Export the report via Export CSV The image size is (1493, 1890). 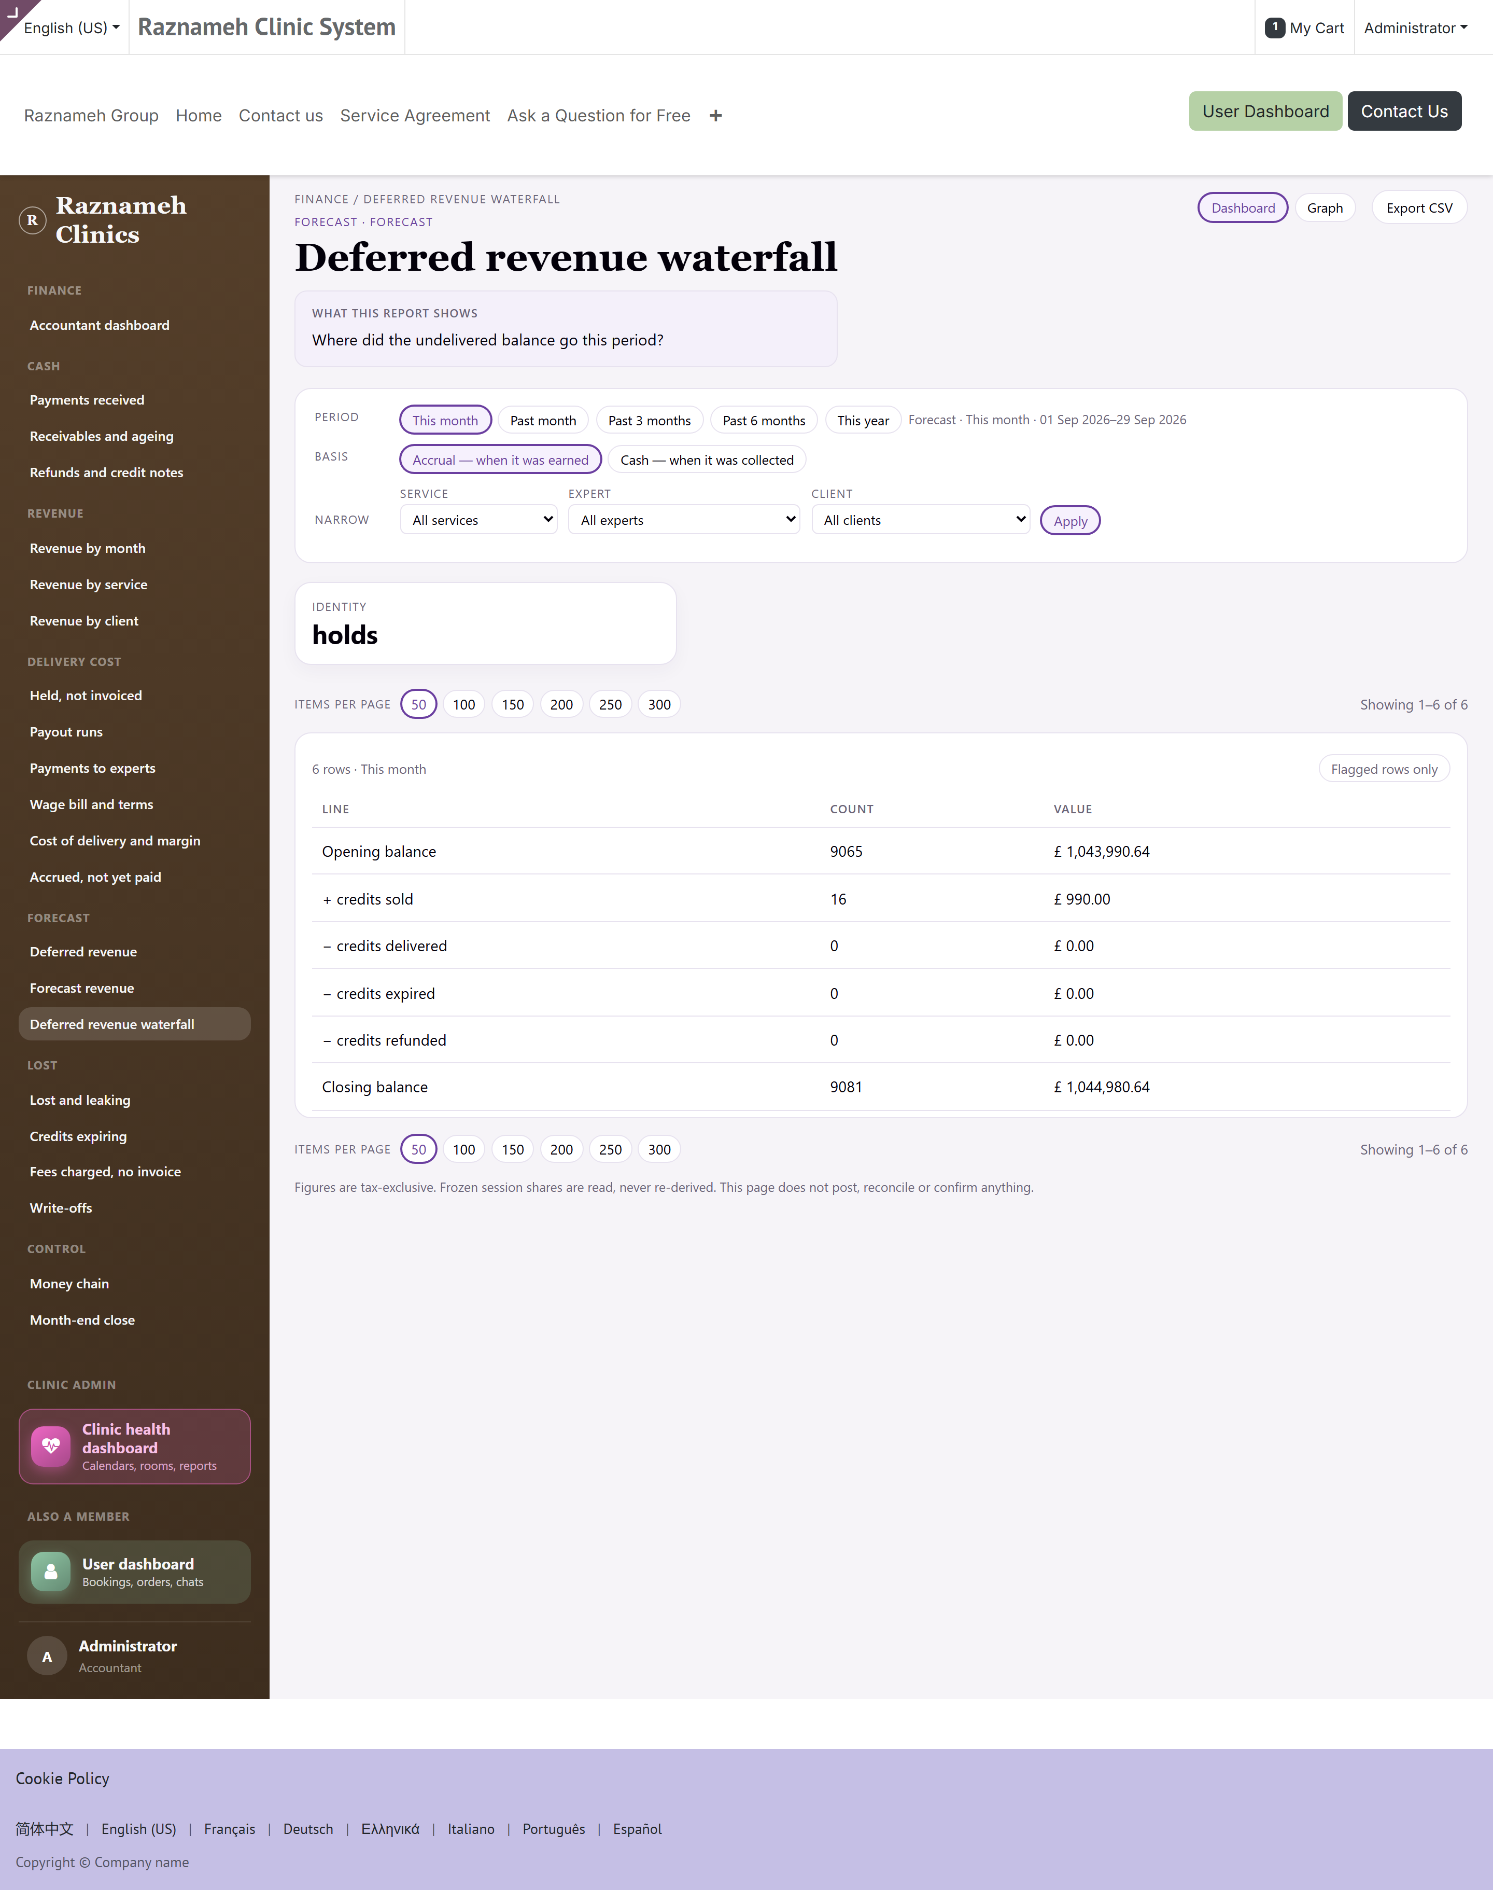tap(1419, 208)
